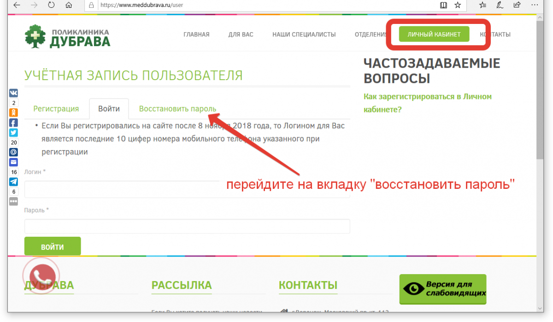Viewport: 553px width, 322px height.
Task: Click the Facebook share icon
Action: click(x=14, y=123)
